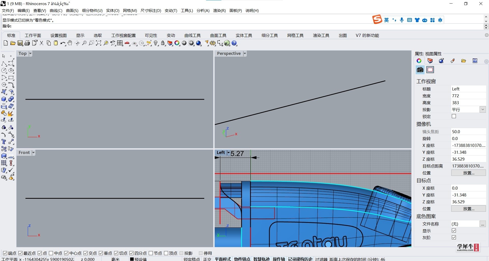Click the 指令 command input field
The height and width of the screenshot is (261, 489).
pos(247,26)
